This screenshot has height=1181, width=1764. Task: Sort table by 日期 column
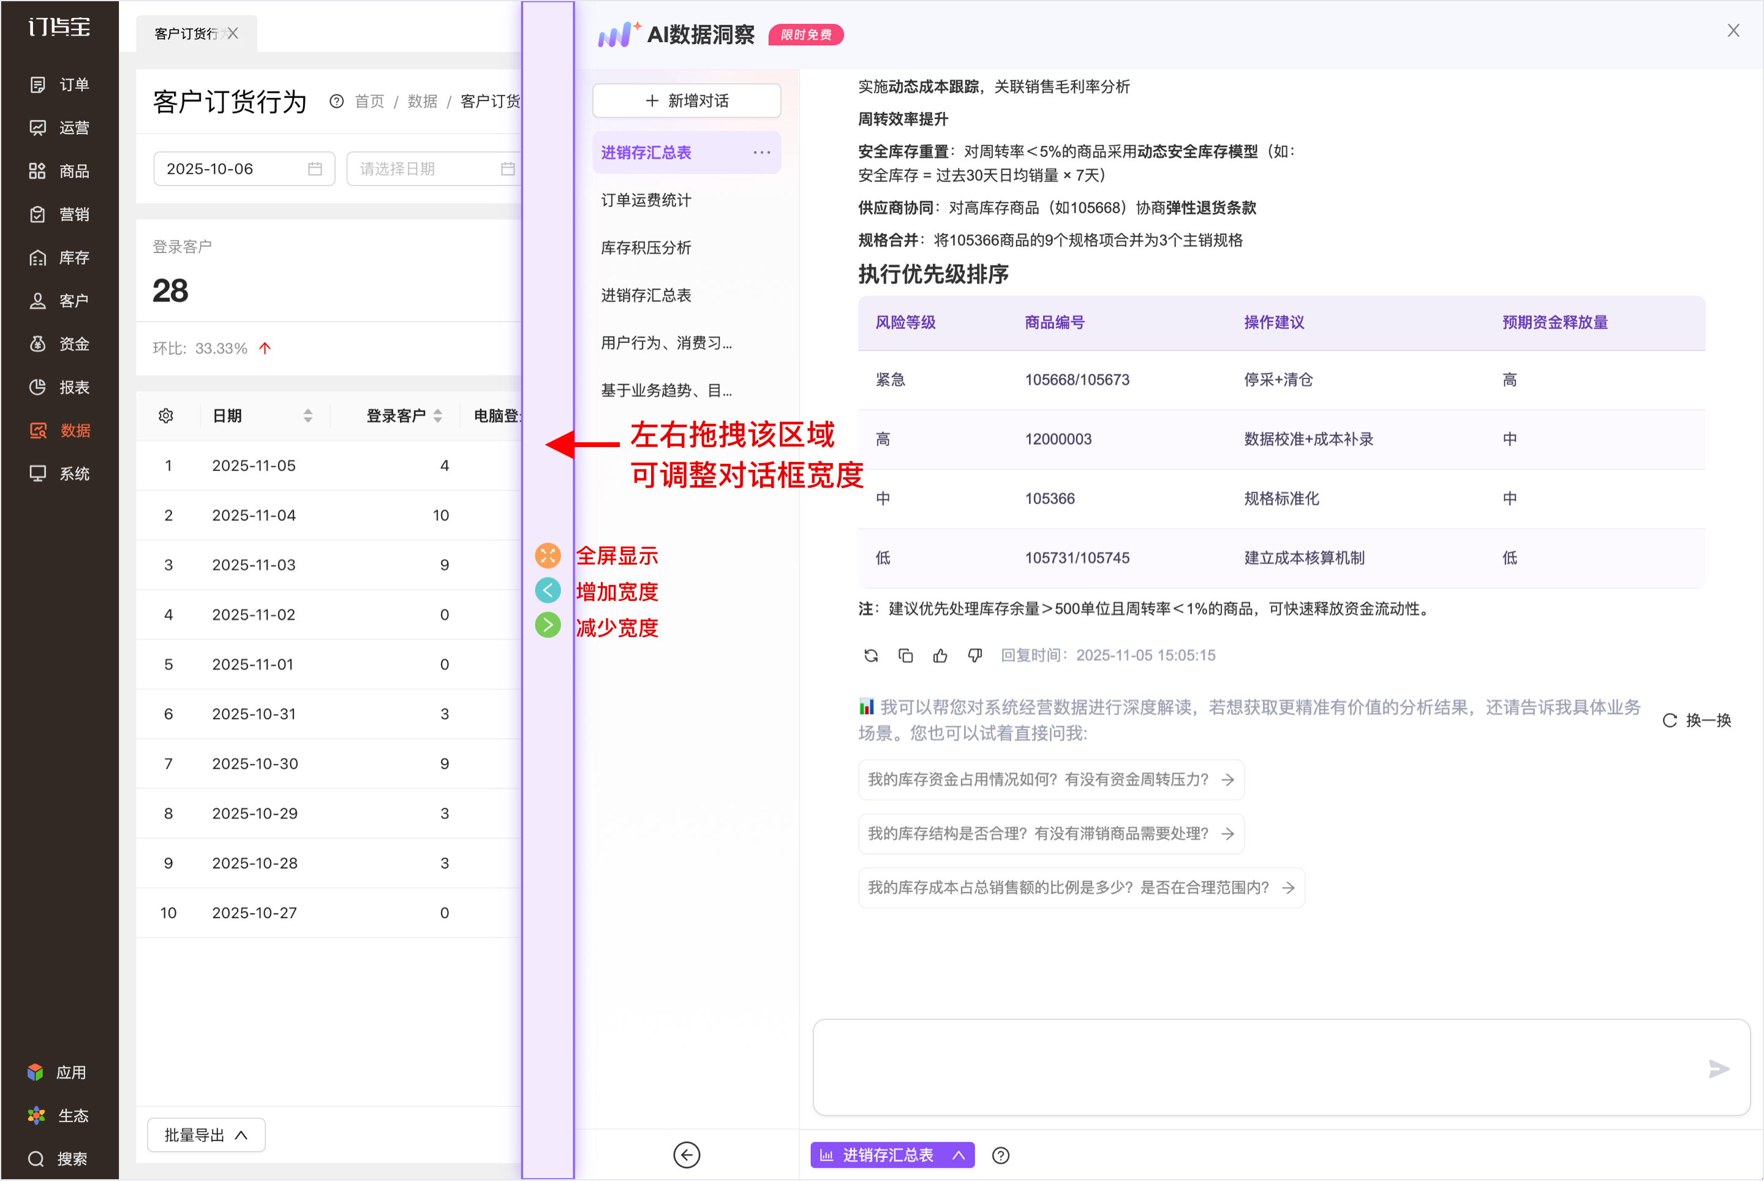tap(307, 416)
